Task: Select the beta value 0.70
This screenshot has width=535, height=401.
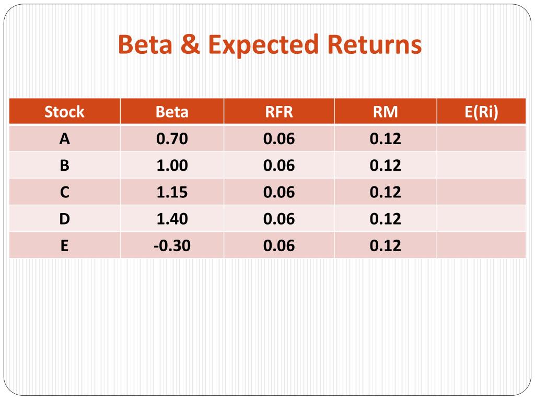Action: pyautogui.click(x=172, y=139)
